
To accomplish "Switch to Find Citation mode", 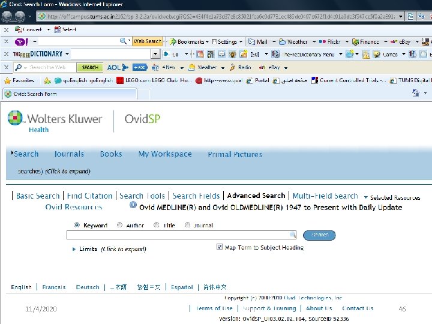I will [89, 196].
